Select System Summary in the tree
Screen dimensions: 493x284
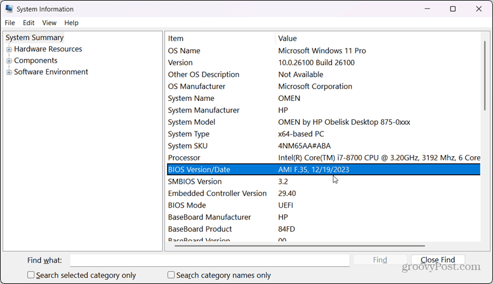click(35, 37)
